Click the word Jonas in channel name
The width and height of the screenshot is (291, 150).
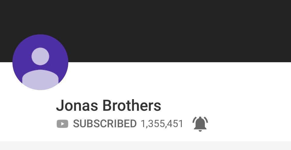tap(77, 105)
